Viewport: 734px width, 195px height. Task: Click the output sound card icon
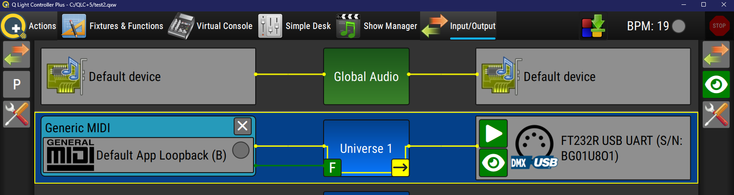(502, 76)
